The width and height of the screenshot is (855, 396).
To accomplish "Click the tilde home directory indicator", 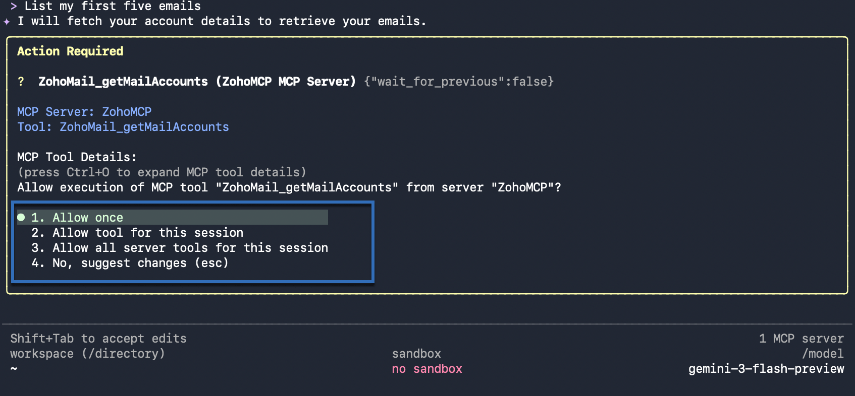I will tap(14, 369).
